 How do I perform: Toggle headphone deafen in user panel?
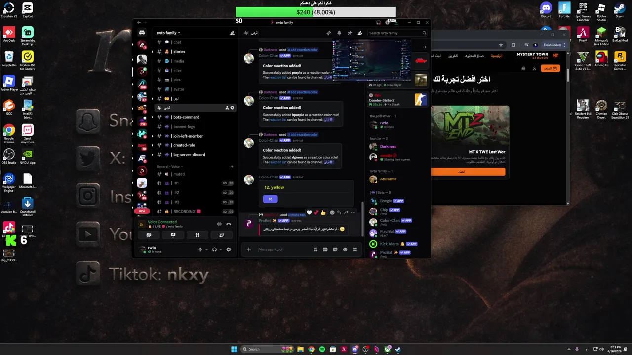(x=214, y=249)
